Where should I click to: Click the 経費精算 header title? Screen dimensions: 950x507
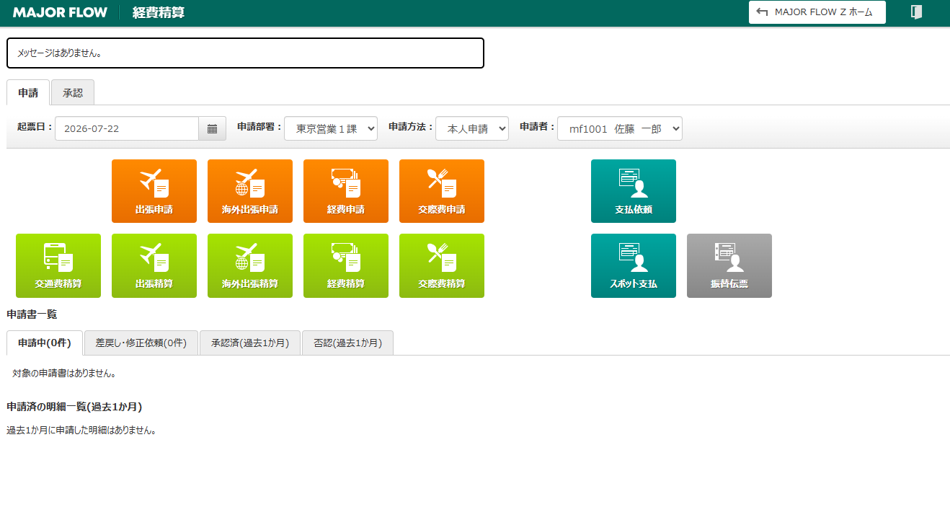[159, 12]
